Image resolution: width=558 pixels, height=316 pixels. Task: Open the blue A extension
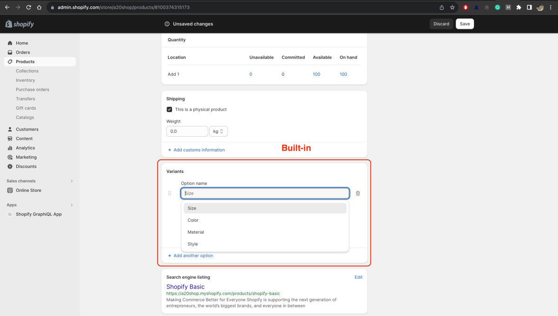[x=476, y=7]
